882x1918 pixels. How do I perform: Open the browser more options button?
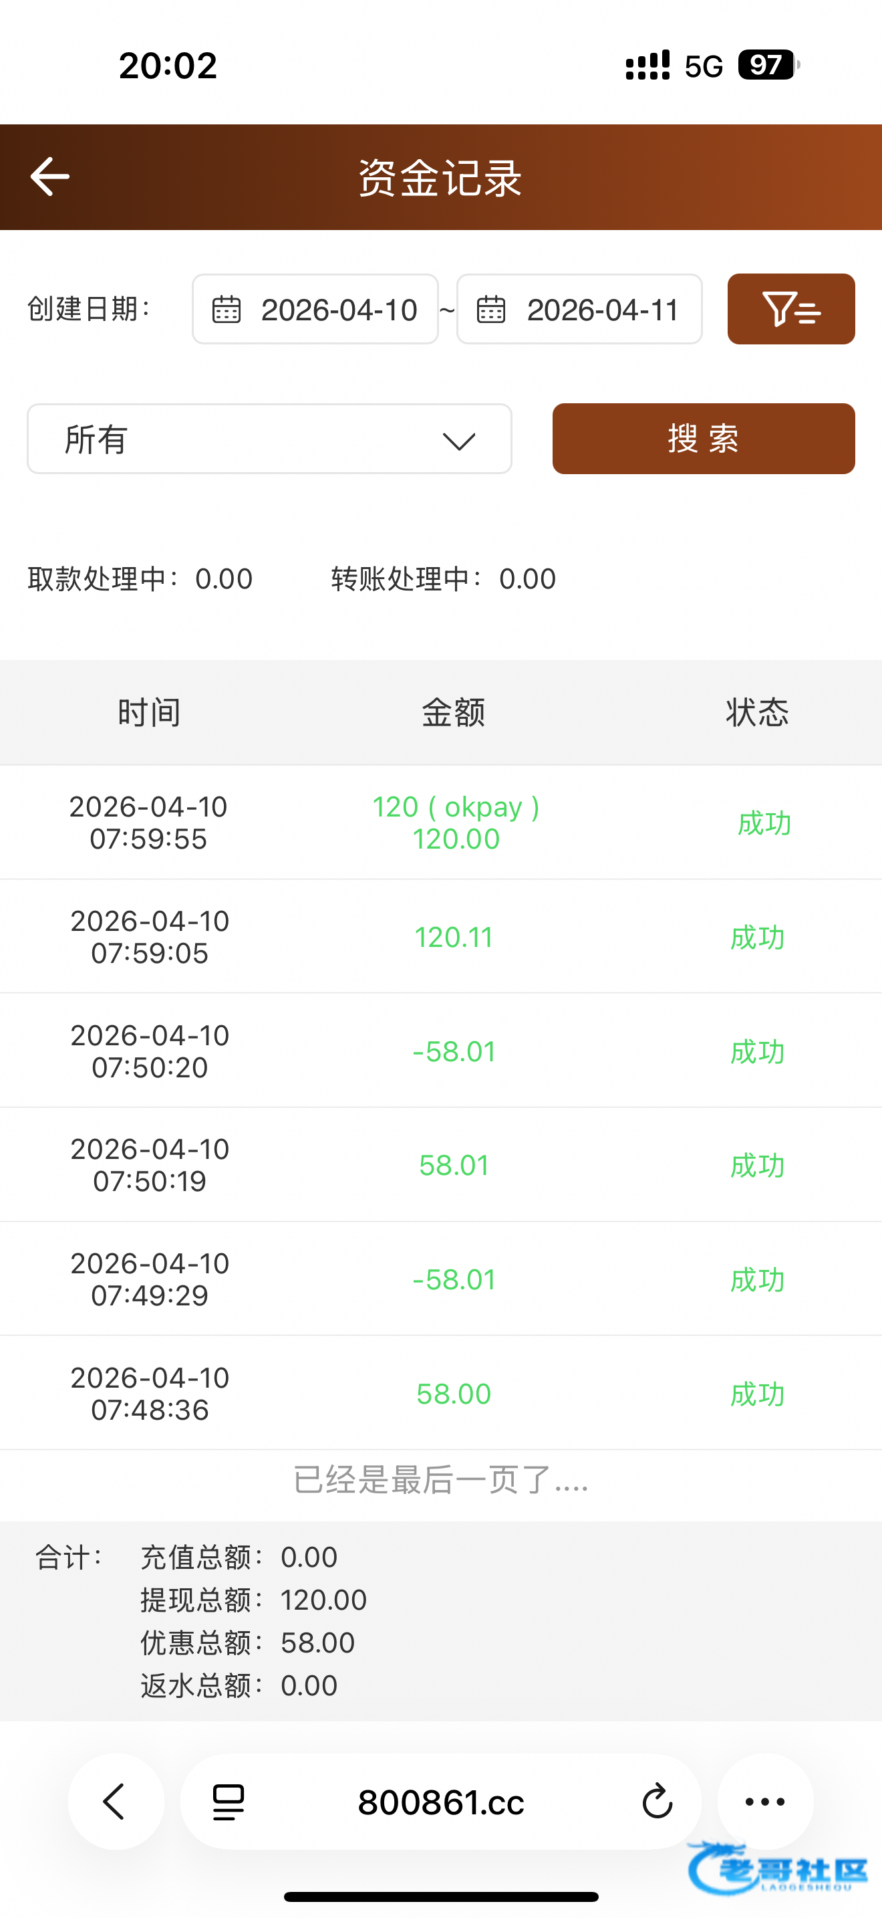point(764,1801)
